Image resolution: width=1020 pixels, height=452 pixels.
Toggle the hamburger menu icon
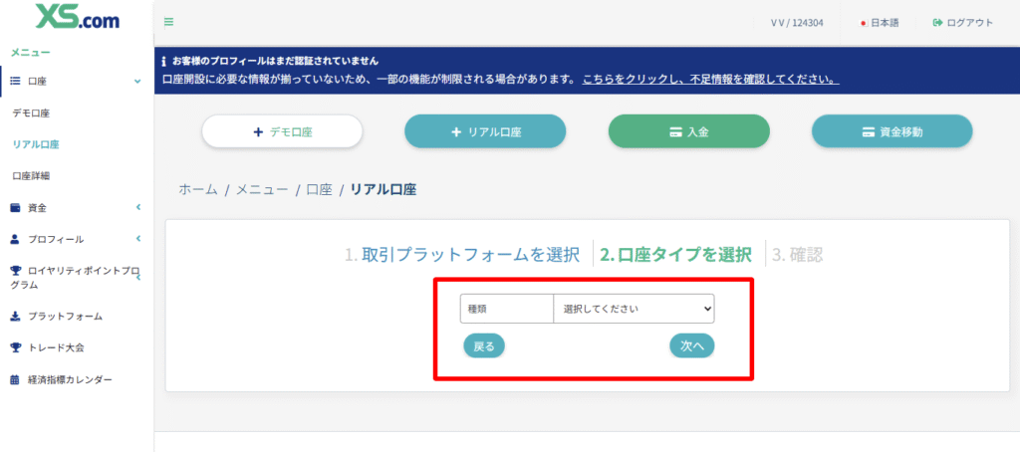tap(168, 22)
